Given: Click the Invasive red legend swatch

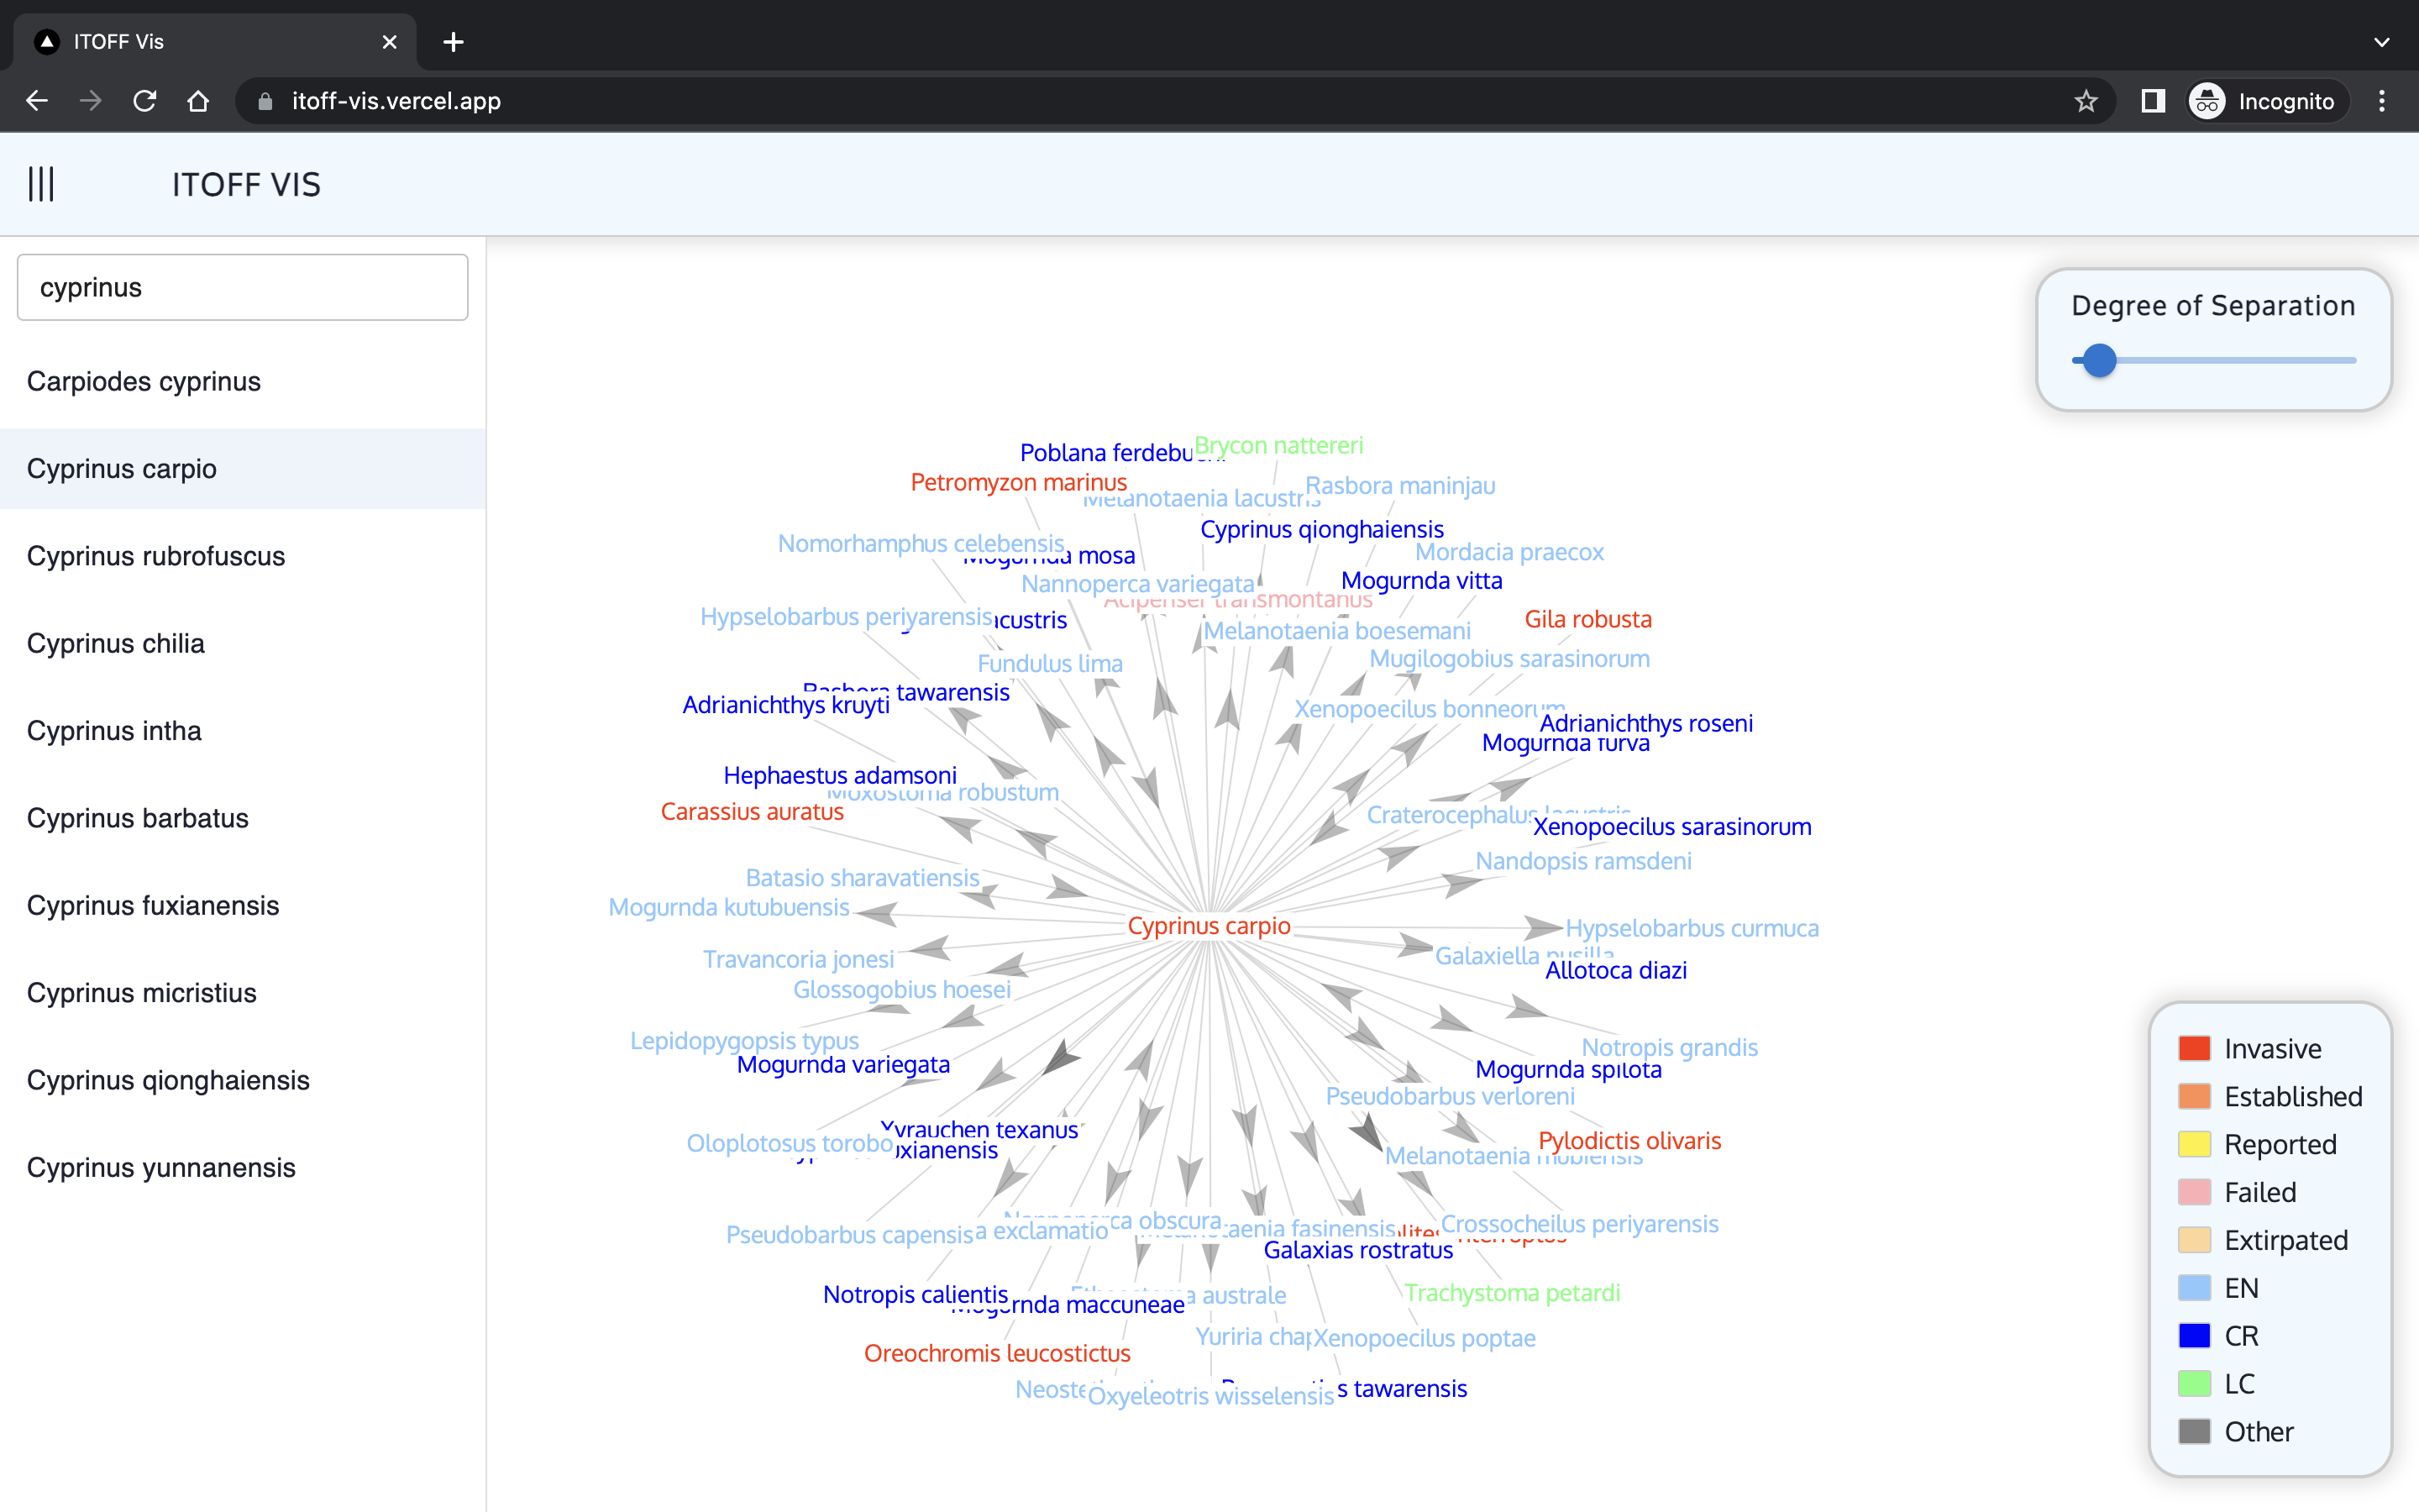Looking at the screenshot, I should (x=2194, y=1048).
